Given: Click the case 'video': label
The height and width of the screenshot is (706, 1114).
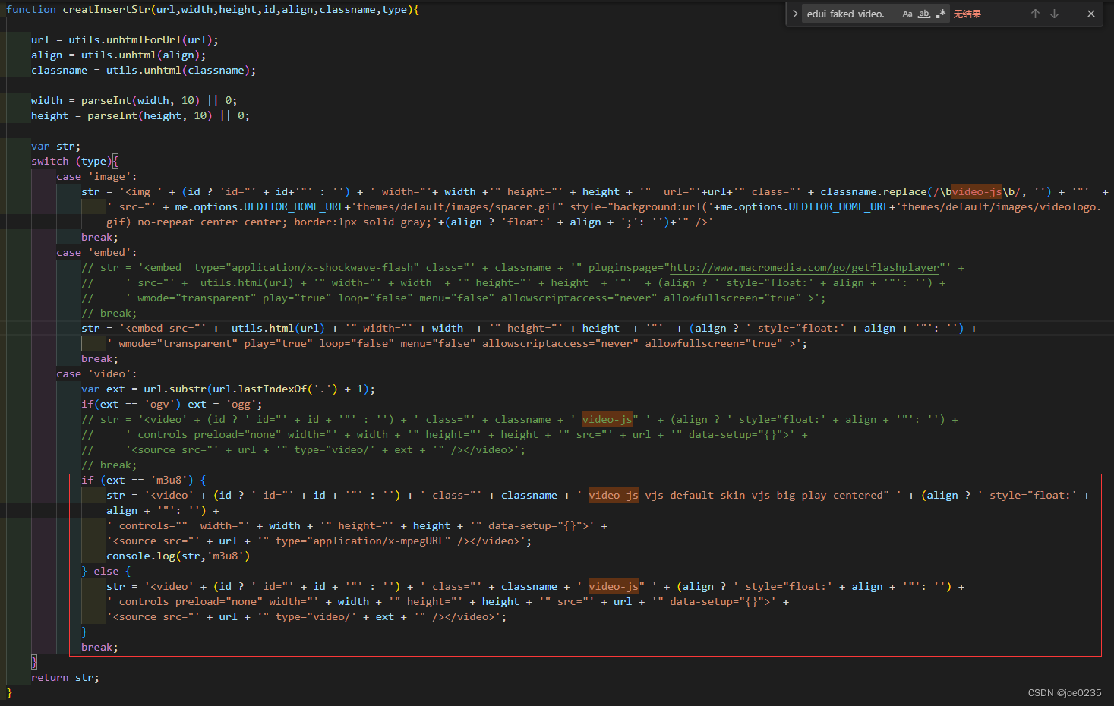Looking at the screenshot, I should coord(96,373).
